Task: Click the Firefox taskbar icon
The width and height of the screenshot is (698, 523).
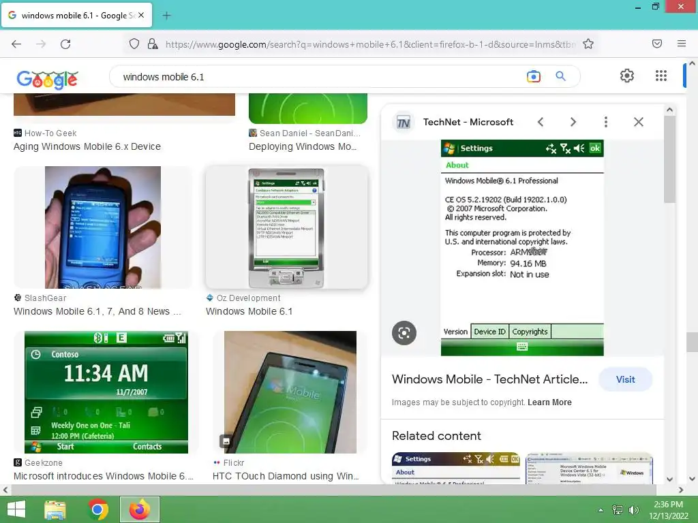Action: click(139, 509)
